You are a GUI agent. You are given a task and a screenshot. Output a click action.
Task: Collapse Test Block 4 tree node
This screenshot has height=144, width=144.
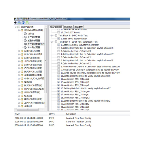[52, 42]
